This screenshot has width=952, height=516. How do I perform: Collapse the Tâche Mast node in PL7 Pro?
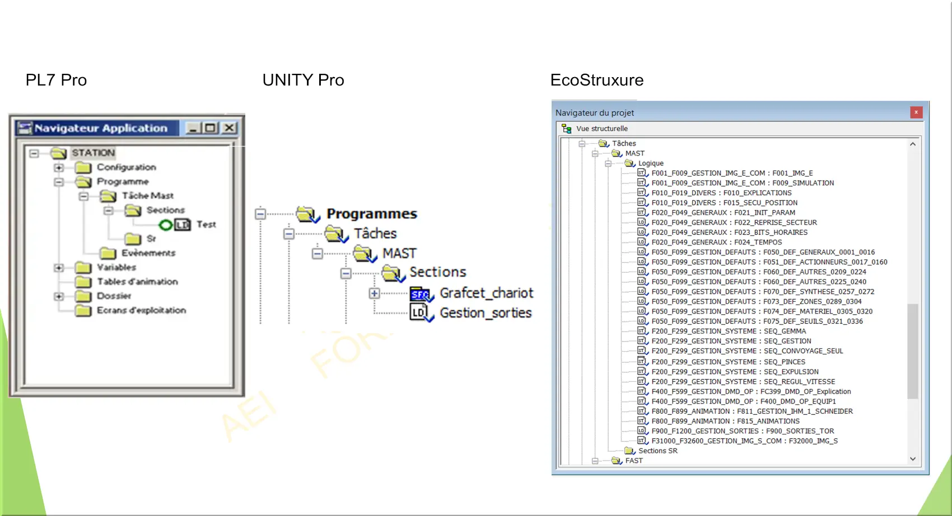[x=83, y=196]
